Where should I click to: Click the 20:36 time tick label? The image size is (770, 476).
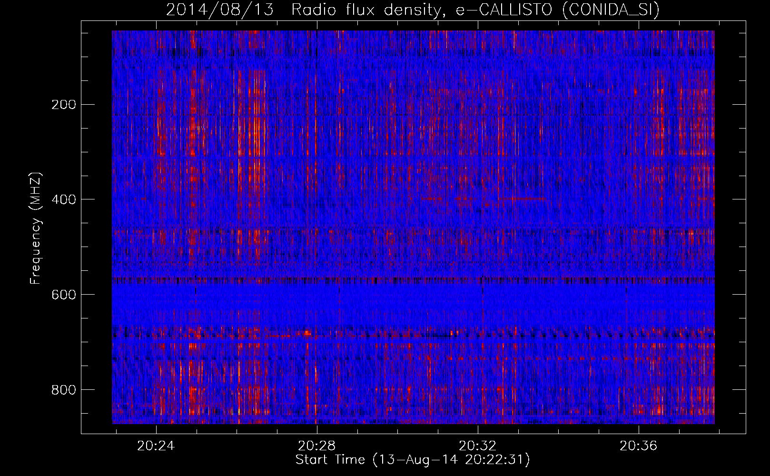(639, 446)
